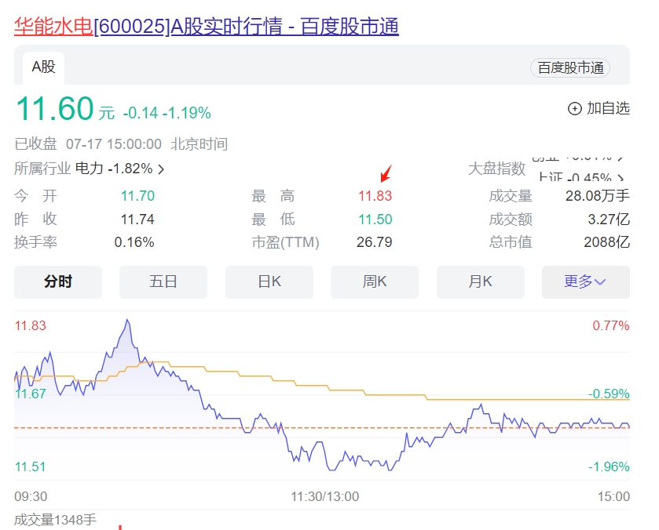Click the chevron arrow after 电力 -1.82%
The image size is (659, 530).
coord(161,169)
